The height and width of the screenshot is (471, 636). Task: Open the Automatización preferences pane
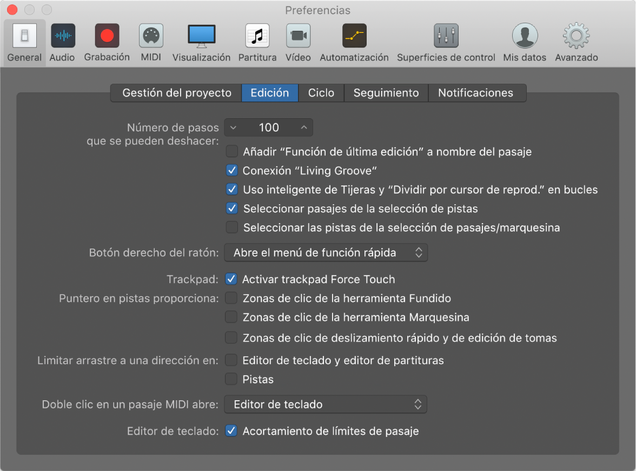354,43
